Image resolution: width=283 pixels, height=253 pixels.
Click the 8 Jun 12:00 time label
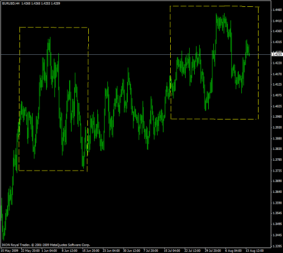point(69,251)
